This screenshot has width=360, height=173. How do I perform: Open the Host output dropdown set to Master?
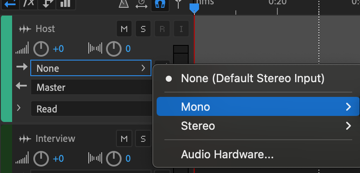(x=91, y=87)
